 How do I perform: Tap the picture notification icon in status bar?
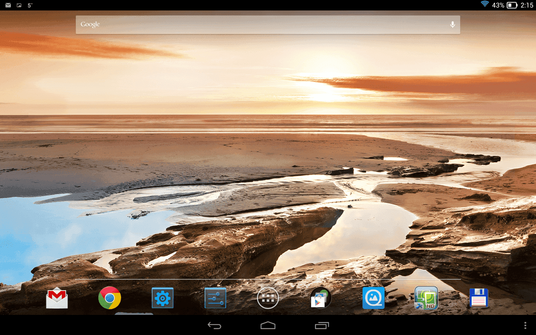point(19,5)
